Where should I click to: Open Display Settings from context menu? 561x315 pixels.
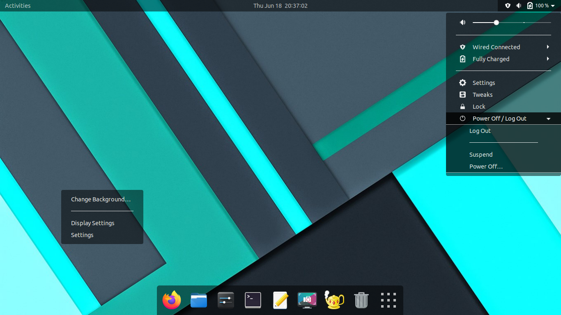pos(92,223)
